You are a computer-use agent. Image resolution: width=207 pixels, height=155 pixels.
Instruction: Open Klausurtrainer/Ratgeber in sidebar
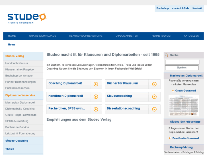coord(23,69)
